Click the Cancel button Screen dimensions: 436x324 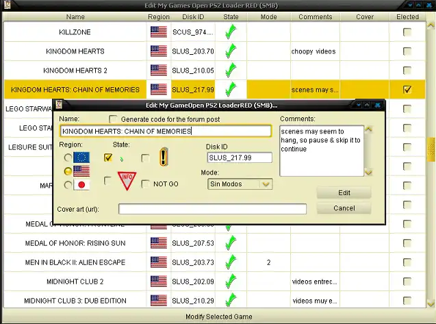click(x=344, y=208)
